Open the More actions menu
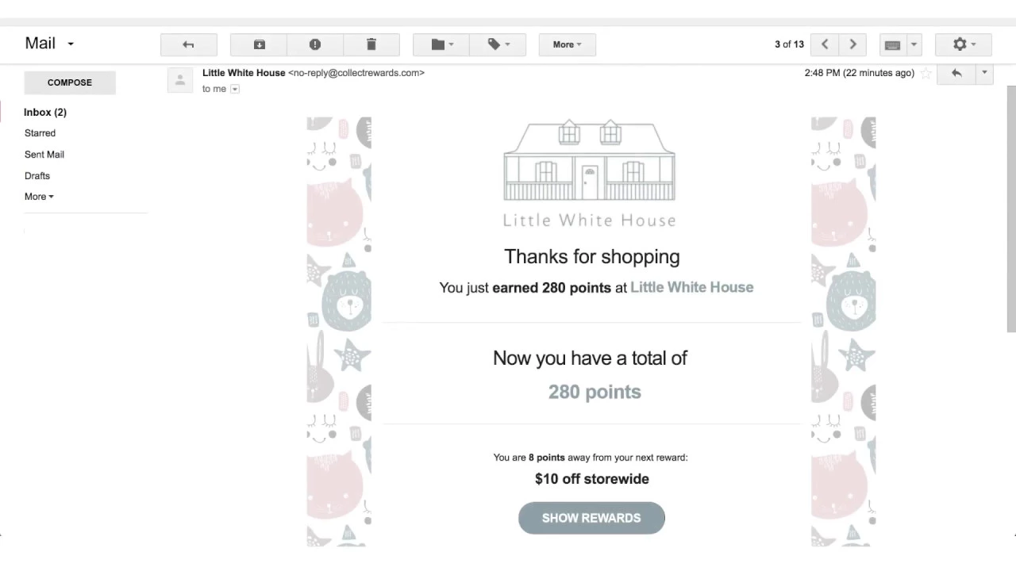 pos(568,44)
